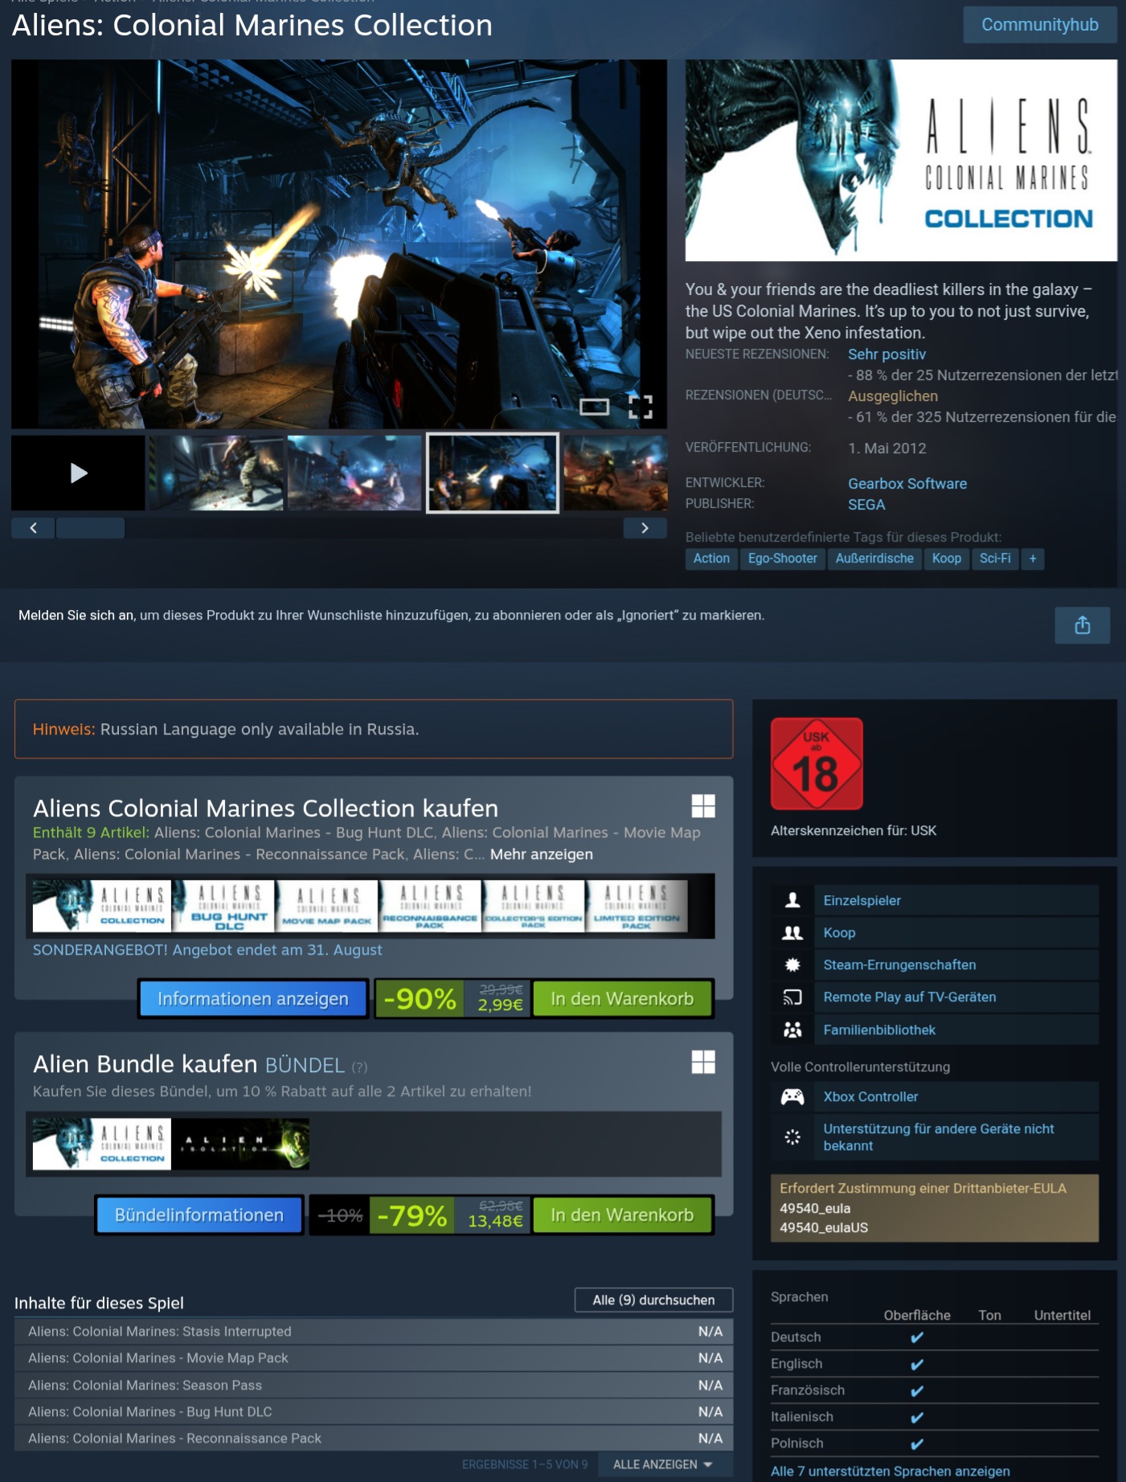Add Alien Bundle to cart
Viewport: 1126px width, 1482px height.
[x=622, y=1214]
